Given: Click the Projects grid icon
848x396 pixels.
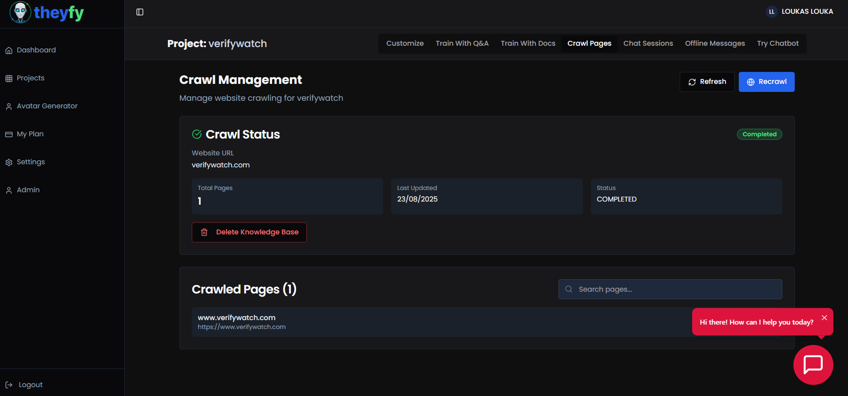Looking at the screenshot, I should (x=9, y=79).
